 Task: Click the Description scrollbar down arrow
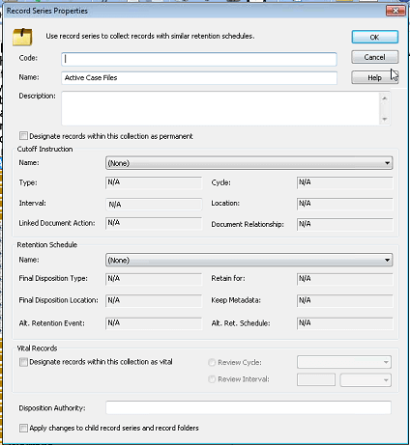tap(385, 119)
